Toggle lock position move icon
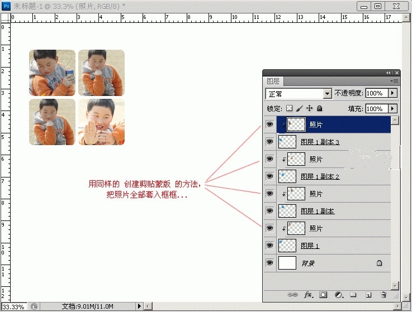Image resolution: width=412 pixels, height=312 pixels. (310, 108)
